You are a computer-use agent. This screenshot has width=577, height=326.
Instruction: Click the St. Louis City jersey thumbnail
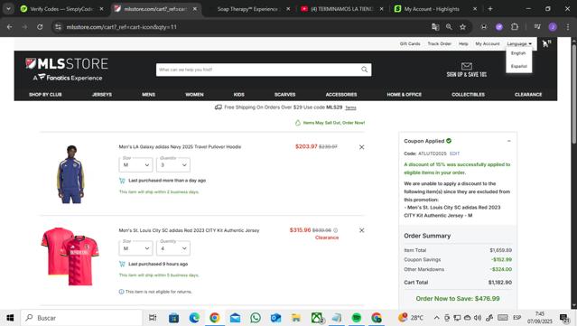70,256
